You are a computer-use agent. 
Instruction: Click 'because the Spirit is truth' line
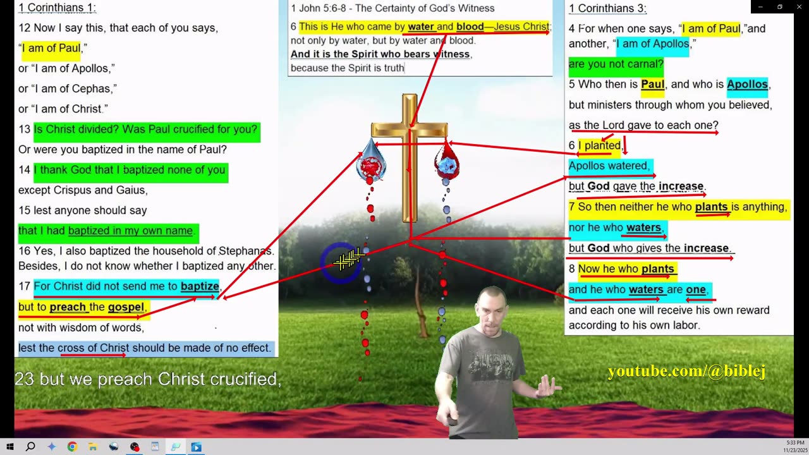[347, 68]
